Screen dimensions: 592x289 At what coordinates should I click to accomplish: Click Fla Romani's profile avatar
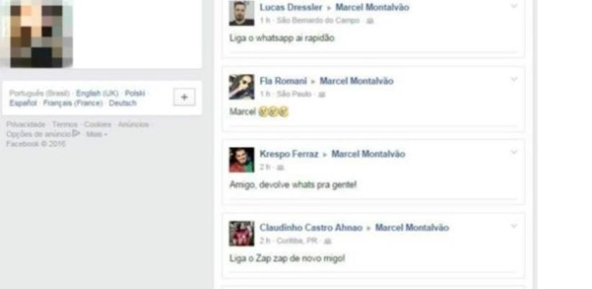click(242, 86)
